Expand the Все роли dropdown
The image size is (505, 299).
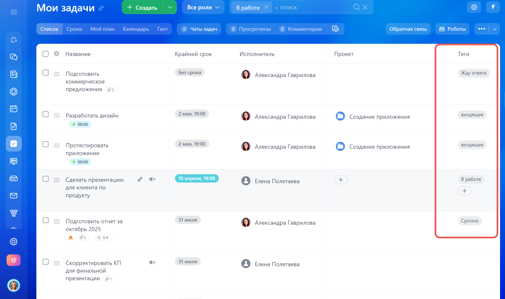[x=203, y=7]
